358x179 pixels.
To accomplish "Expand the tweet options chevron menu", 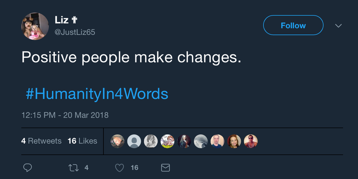I will click(x=339, y=26).
